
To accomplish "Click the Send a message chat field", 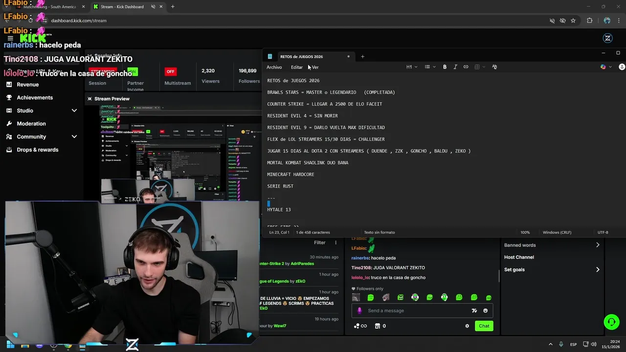I will point(422,310).
